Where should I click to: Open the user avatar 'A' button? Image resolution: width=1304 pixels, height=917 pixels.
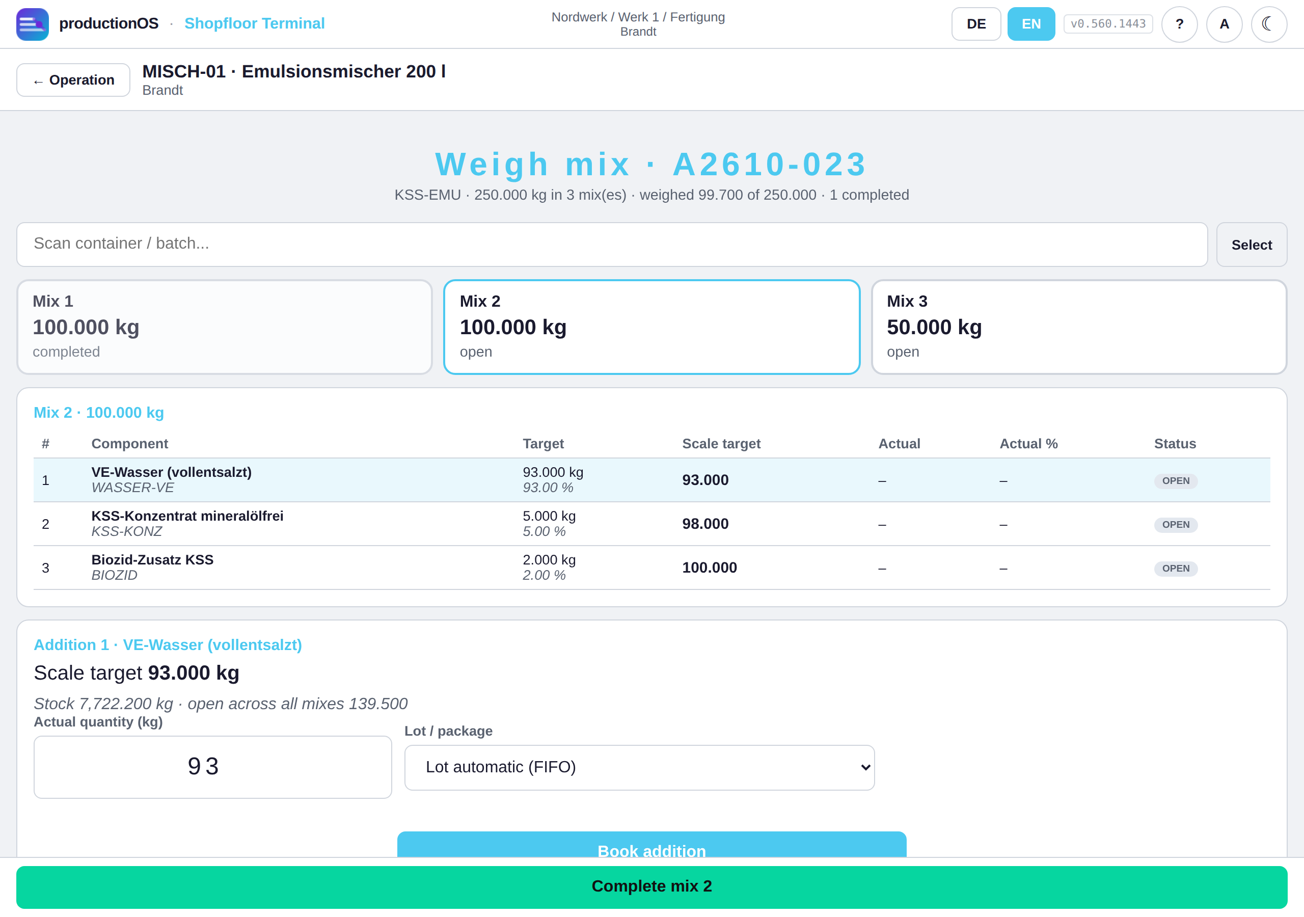[1224, 24]
